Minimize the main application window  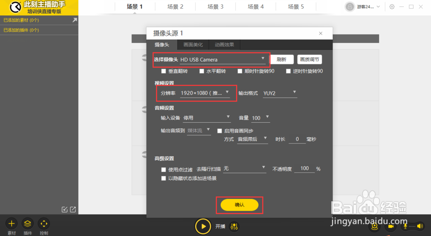(x=402, y=6)
